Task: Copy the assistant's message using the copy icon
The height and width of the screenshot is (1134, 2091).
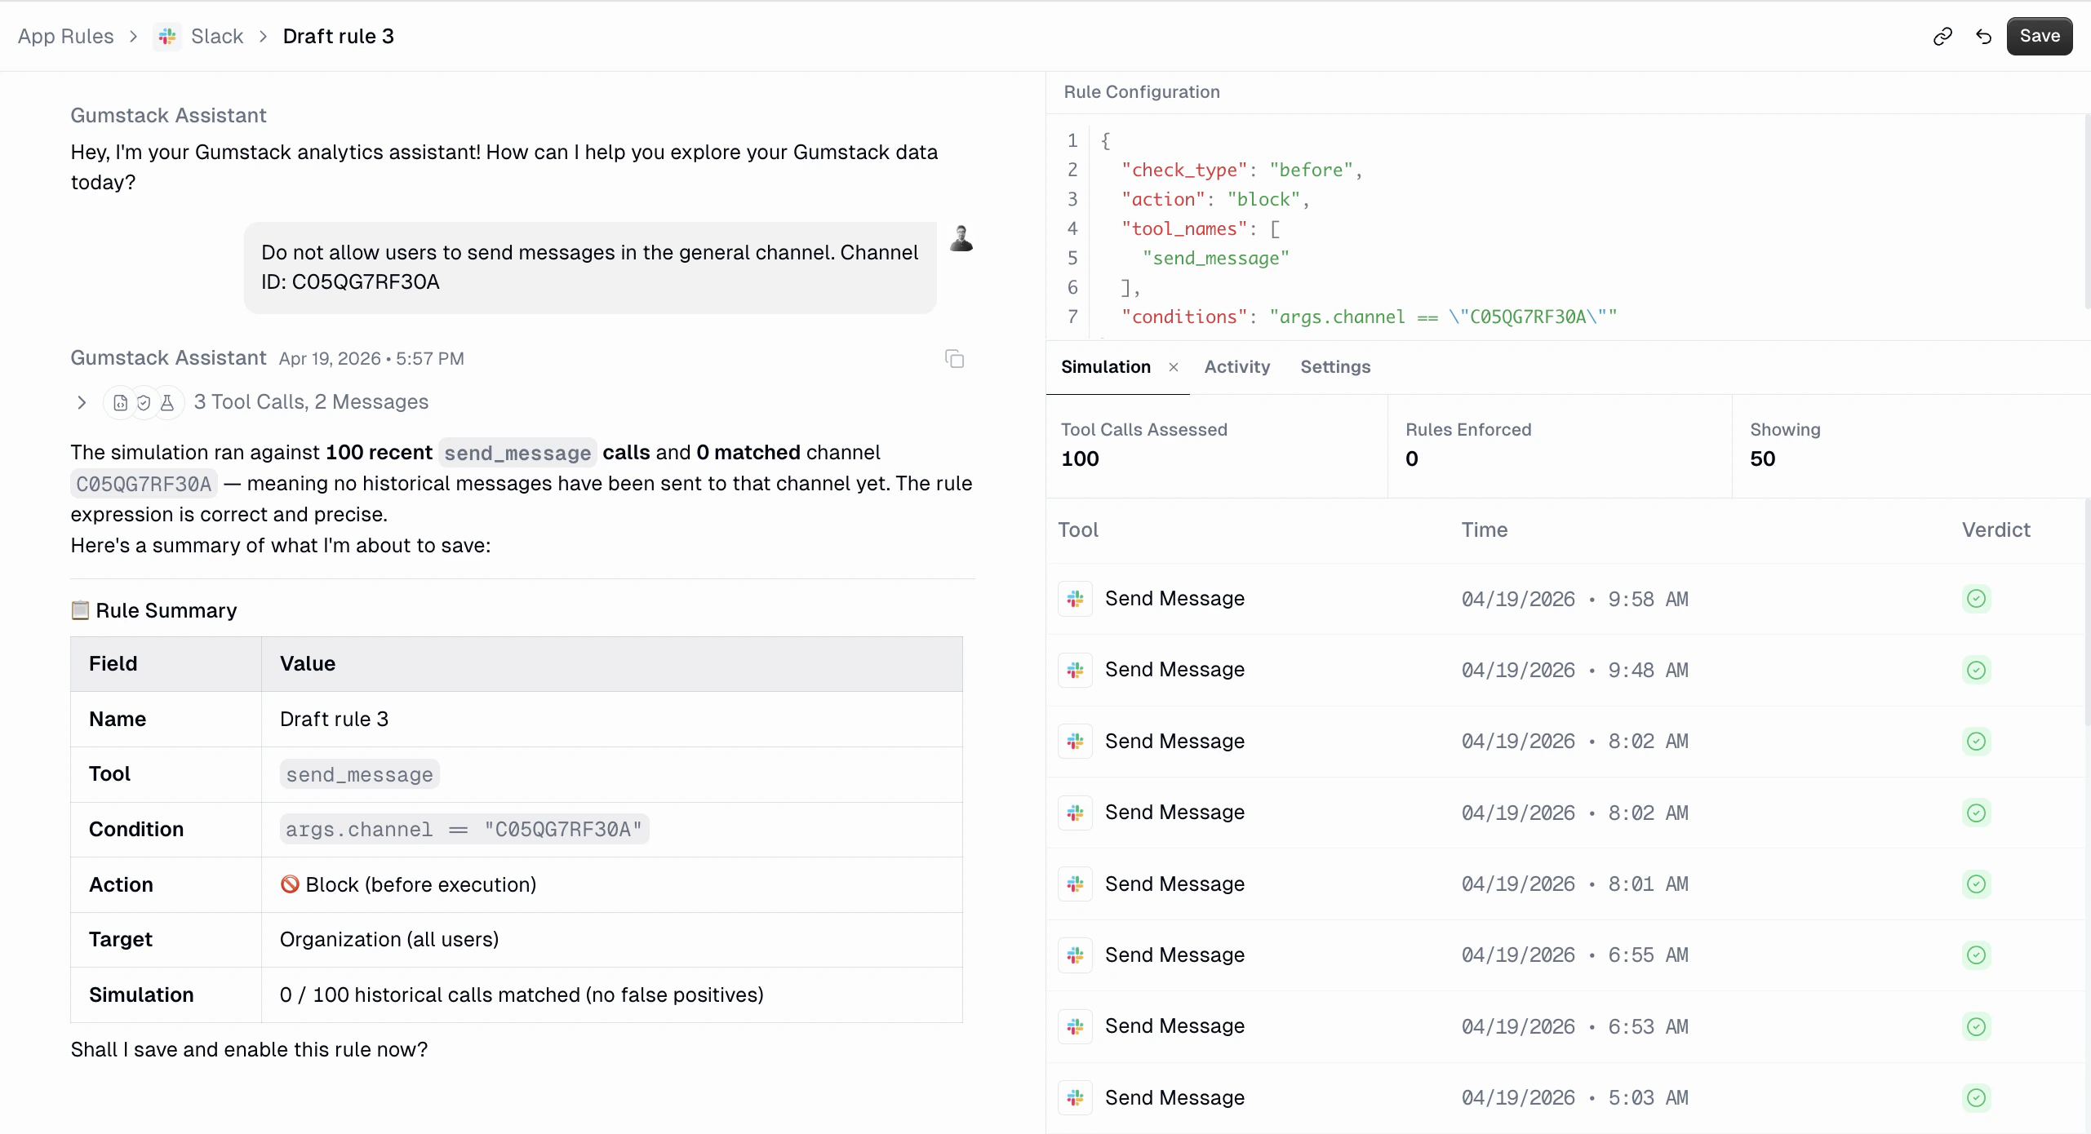Action: (x=954, y=358)
